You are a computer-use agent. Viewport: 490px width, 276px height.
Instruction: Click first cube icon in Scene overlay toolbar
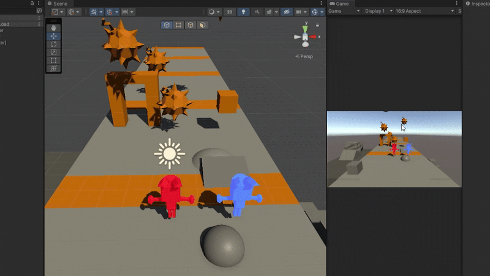tap(167, 25)
